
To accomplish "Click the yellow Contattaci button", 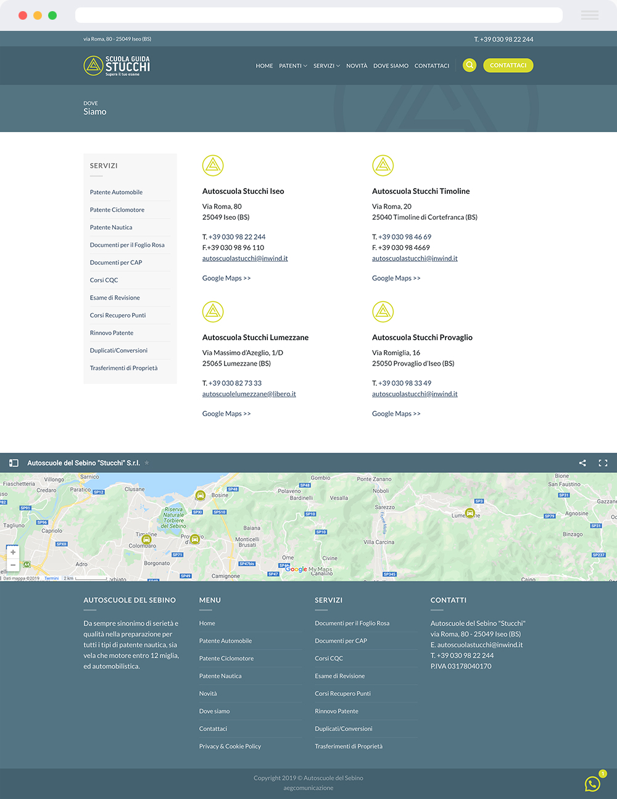I will coord(508,65).
